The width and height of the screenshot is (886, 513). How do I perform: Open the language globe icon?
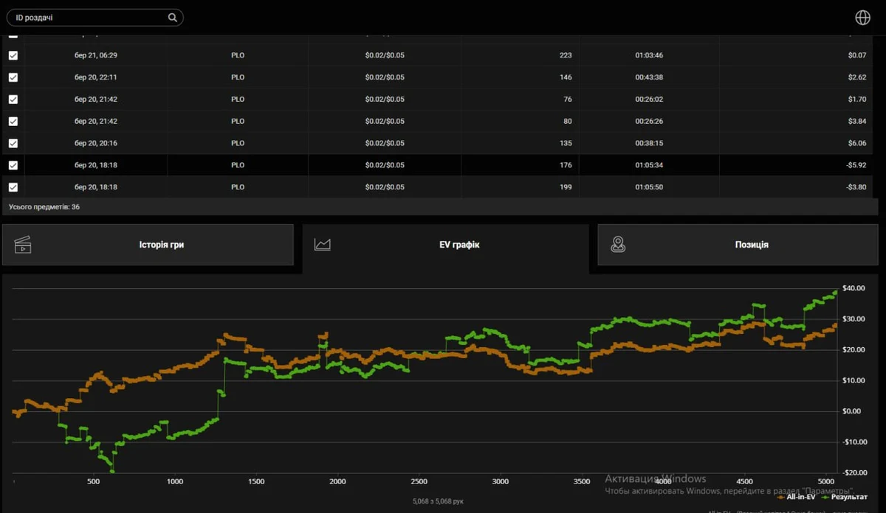pyautogui.click(x=862, y=18)
